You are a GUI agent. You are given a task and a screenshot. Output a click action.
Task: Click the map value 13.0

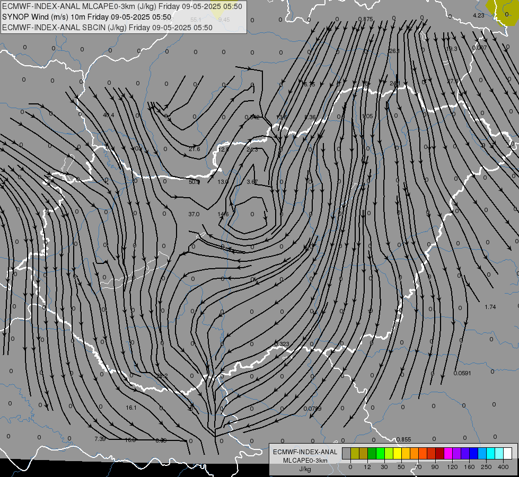point(223,182)
